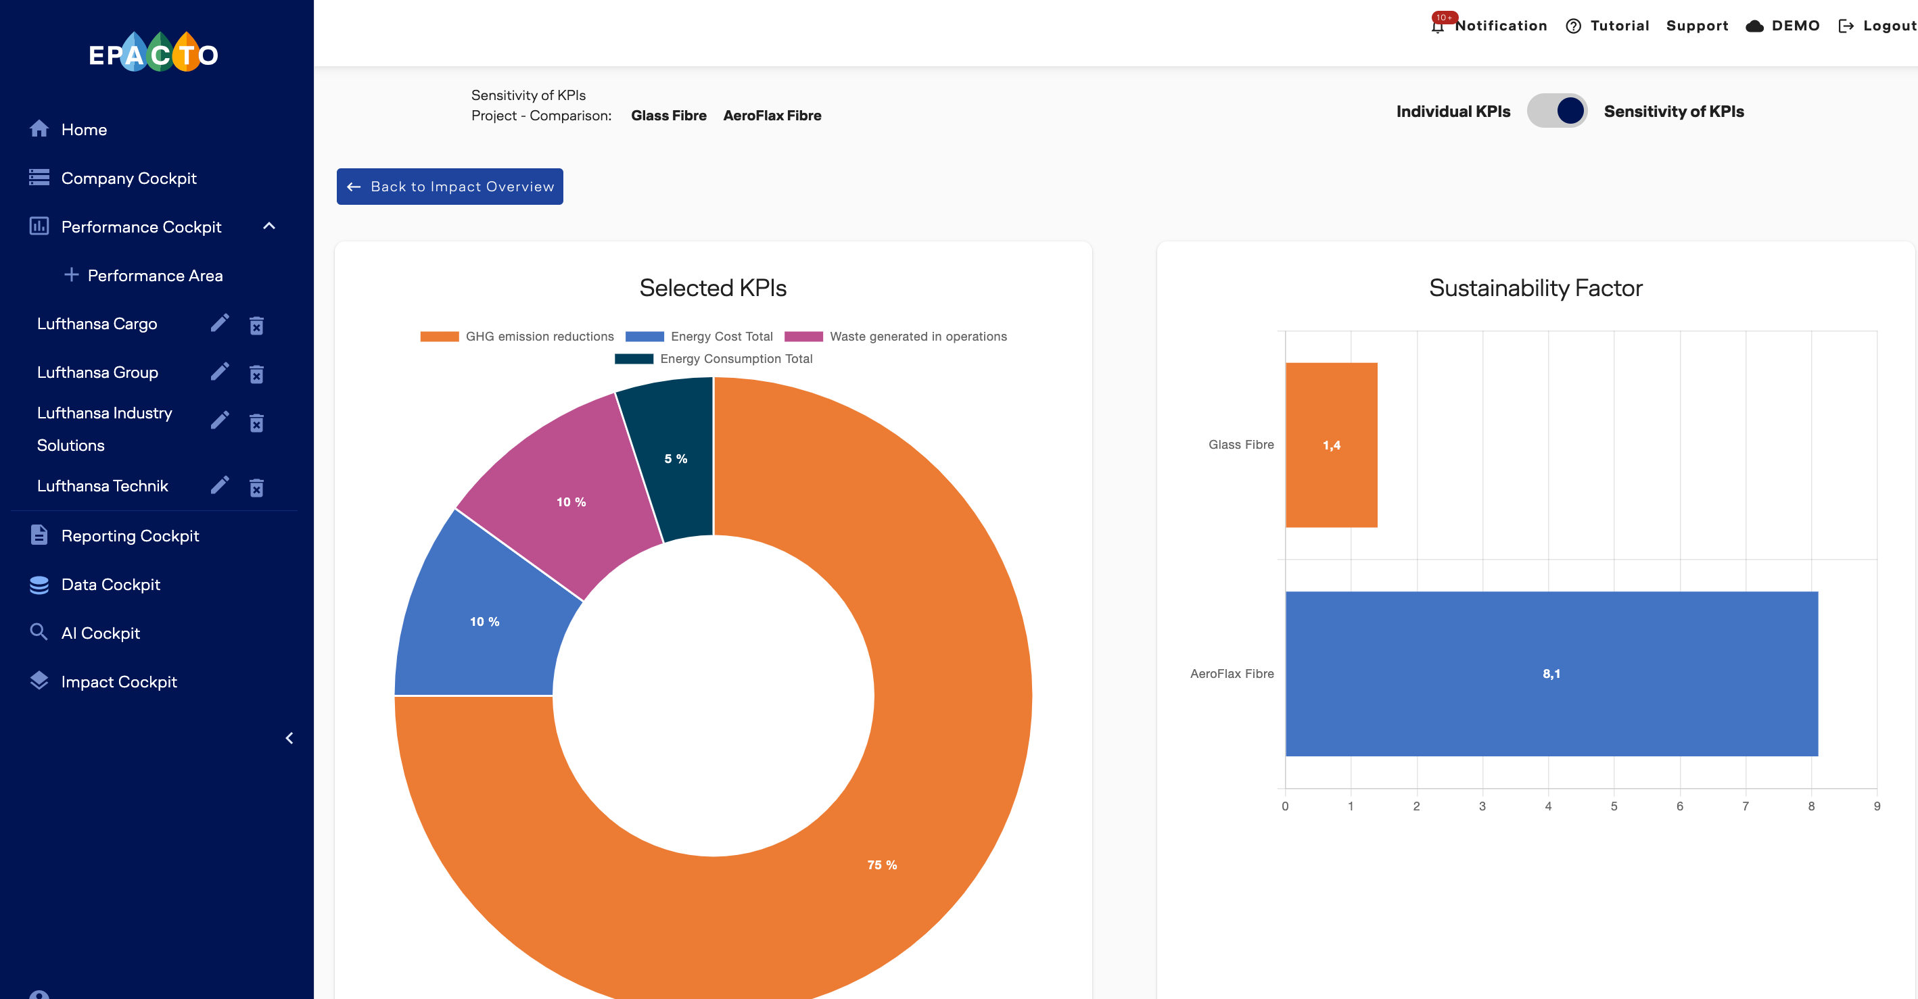The height and width of the screenshot is (999, 1918).
Task: Open Reporting Cockpit menu item
Action: click(x=130, y=535)
